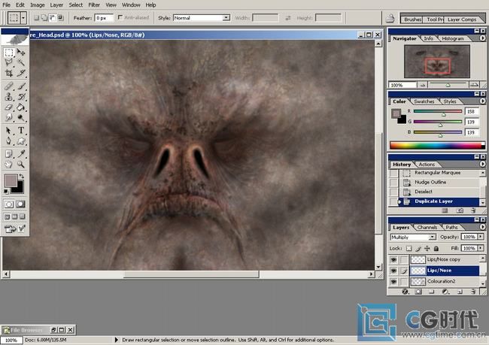Open the Navigator panel flyout menu
Viewport: 489px width, 345px height.
pos(482,38)
